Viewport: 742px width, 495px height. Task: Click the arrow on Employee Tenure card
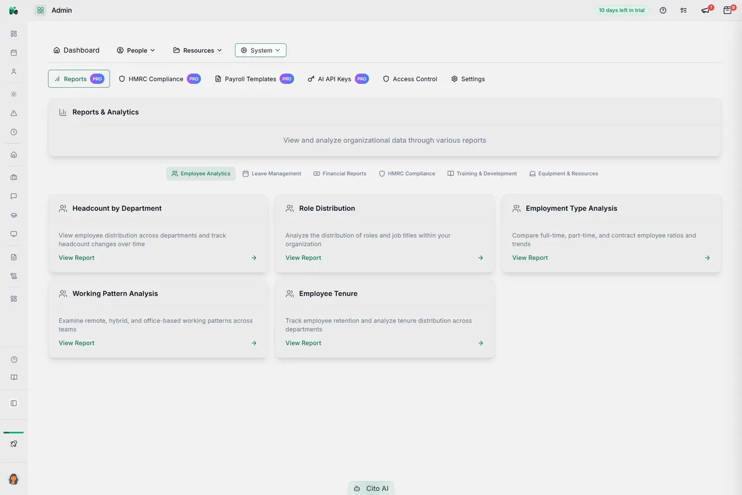480,343
